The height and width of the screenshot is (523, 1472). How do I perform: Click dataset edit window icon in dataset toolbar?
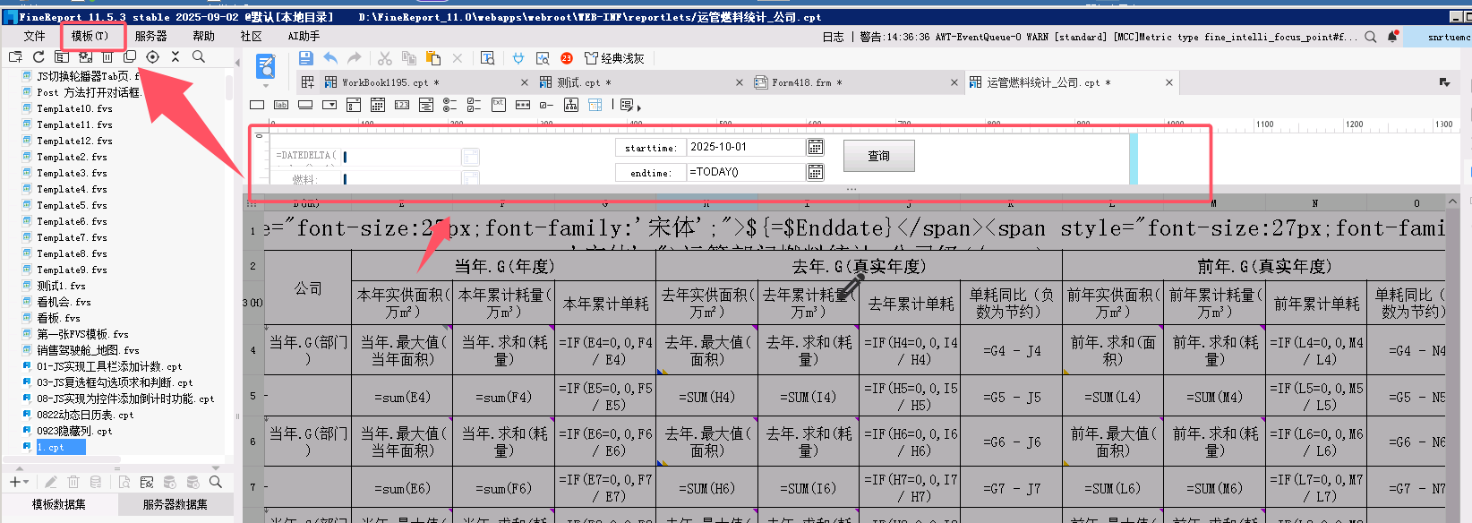pos(147,482)
